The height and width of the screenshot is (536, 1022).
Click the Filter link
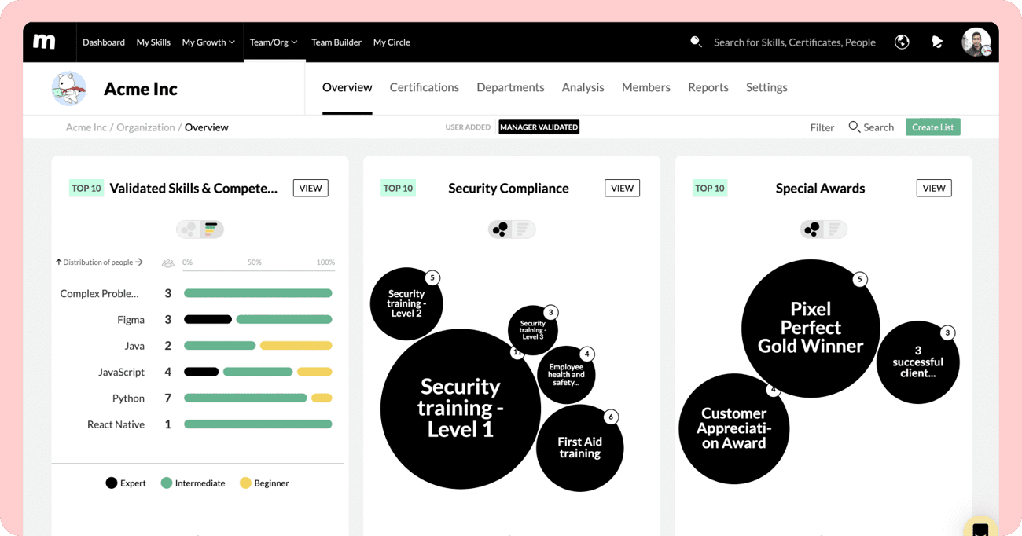pyautogui.click(x=822, y=127)
